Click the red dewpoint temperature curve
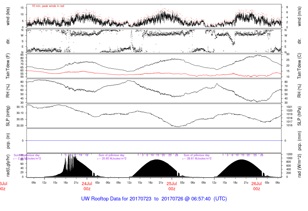The width and height of the screenshot is (308, 211). 154,74
